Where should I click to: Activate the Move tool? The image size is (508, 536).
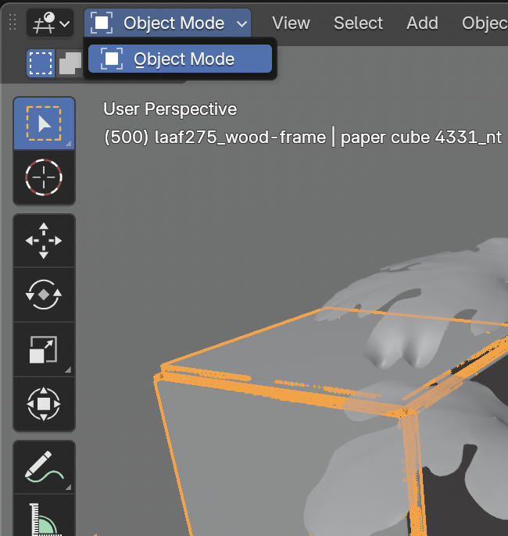(x=44, y=241)
